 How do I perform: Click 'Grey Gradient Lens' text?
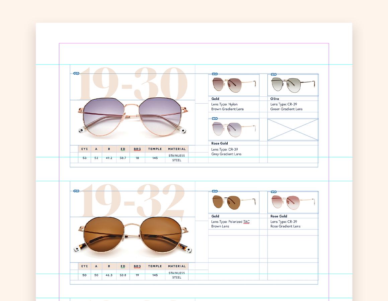[x=226, y=154]
